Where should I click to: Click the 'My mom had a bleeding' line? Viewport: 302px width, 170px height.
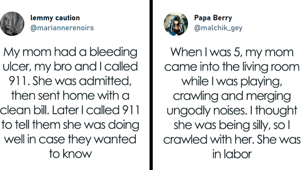70,52
